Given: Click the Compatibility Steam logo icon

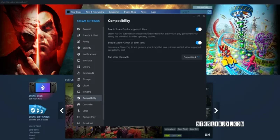Looking at the screenshot, I should (x=78, y=98).
